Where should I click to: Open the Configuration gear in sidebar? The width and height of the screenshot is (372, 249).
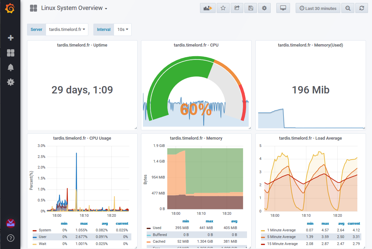[x=11, y=82]
